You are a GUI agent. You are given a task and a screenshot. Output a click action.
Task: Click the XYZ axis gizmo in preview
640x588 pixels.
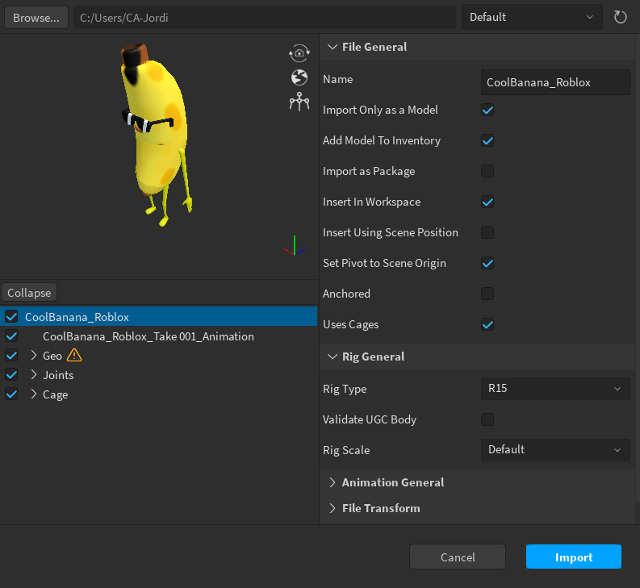(295, 246)
